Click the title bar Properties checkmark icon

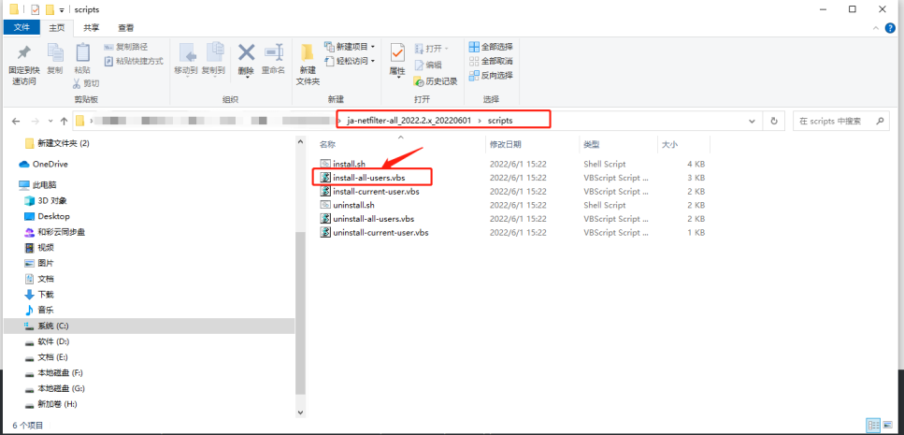point(36,9)
